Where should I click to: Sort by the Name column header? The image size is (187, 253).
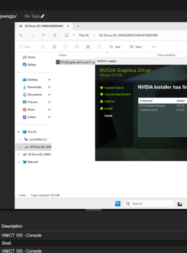pos(63,55)
